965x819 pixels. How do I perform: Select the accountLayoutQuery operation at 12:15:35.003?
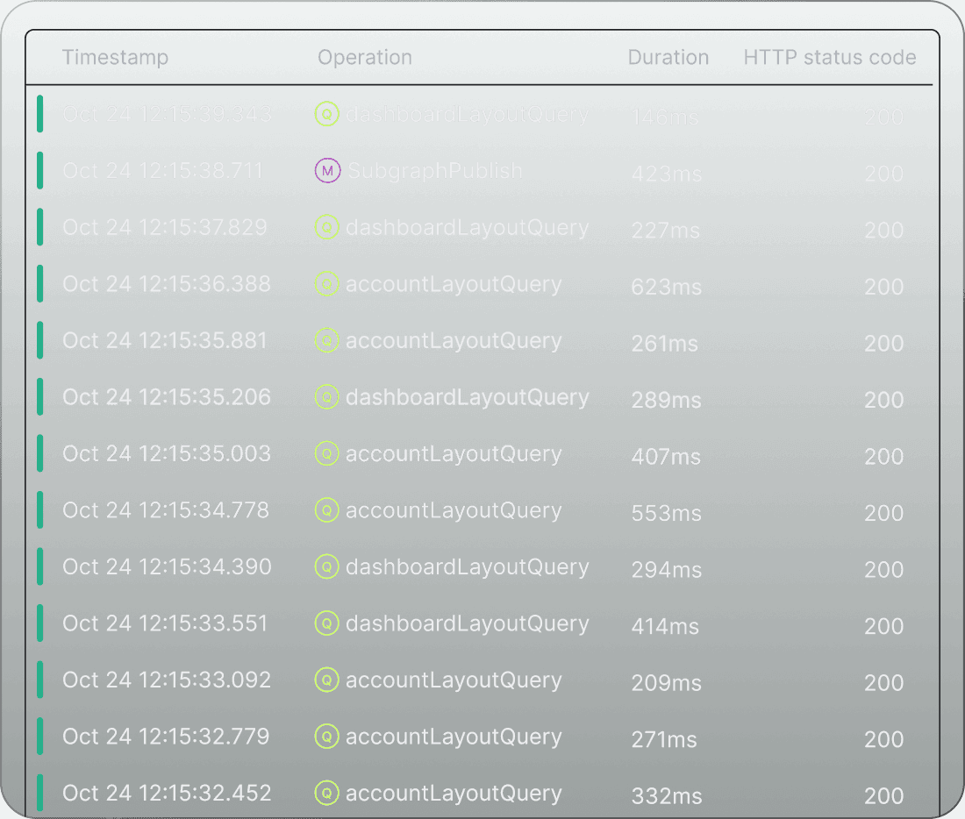point(454,454)
